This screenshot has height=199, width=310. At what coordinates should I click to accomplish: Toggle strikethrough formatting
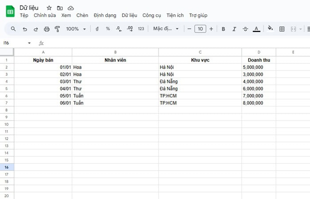click(245, 29)
